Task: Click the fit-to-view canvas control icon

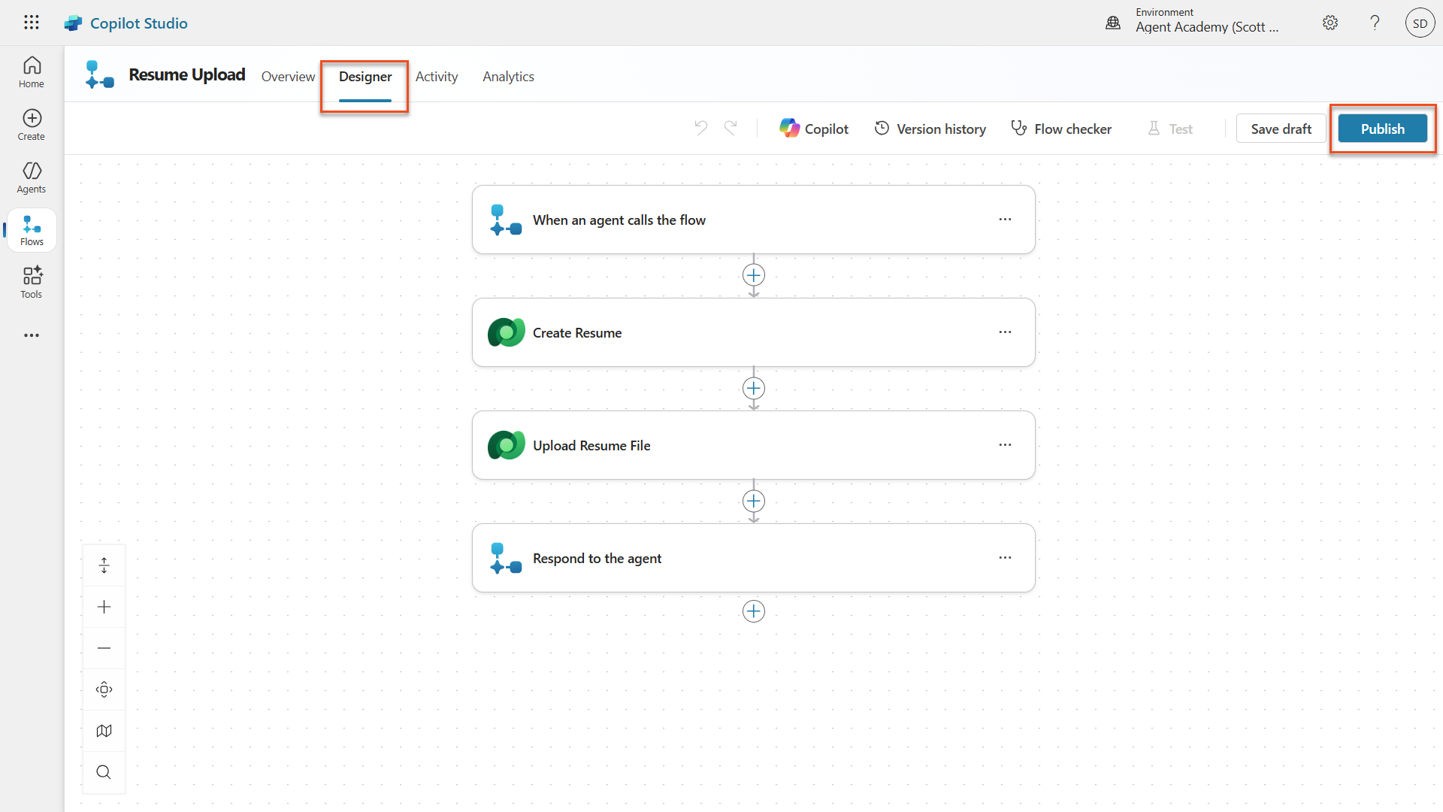Action: tap(104, 689)
